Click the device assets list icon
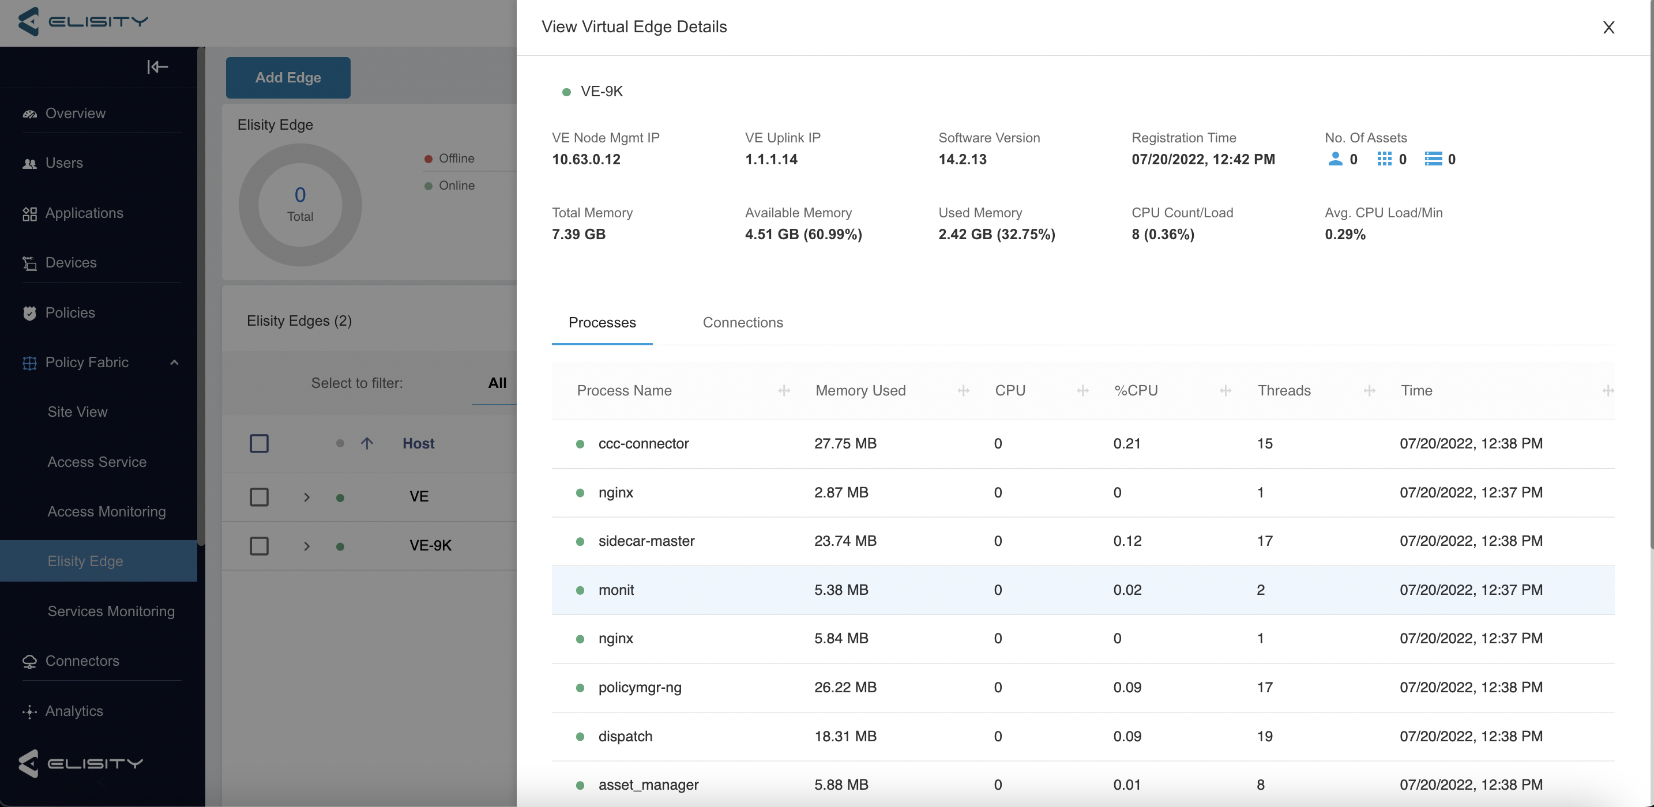Screen dimensions: 1654x807 click(1433, 159)
